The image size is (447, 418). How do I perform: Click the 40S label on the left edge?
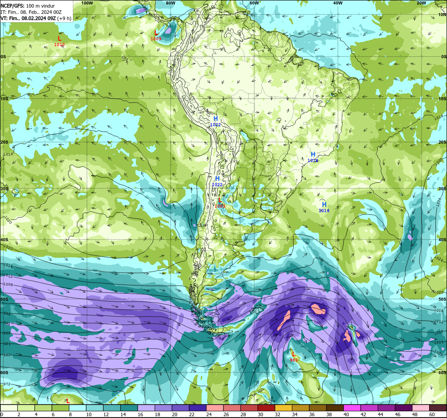[4, 240]
